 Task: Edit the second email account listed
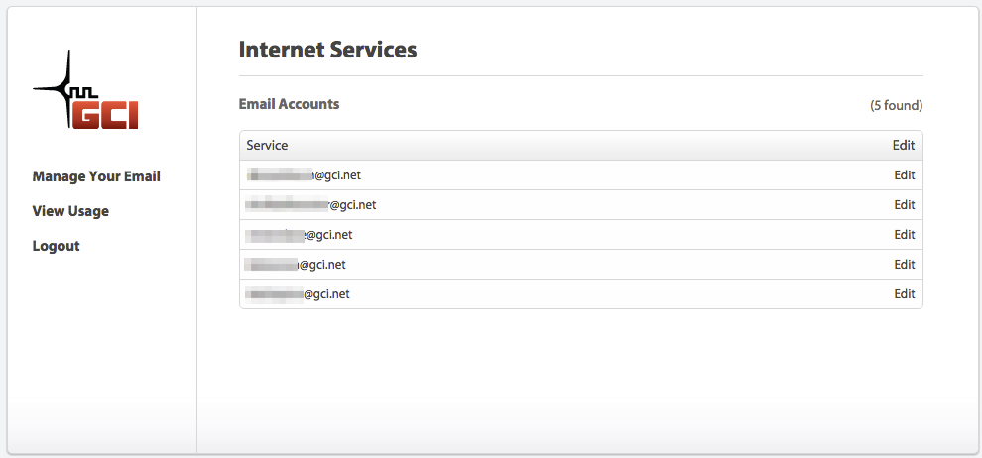[905, 204]
